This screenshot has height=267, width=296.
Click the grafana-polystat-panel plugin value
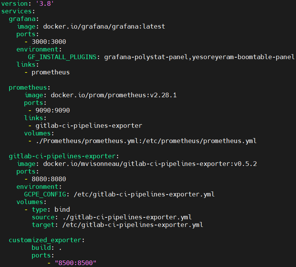click(x=146, y=57)
